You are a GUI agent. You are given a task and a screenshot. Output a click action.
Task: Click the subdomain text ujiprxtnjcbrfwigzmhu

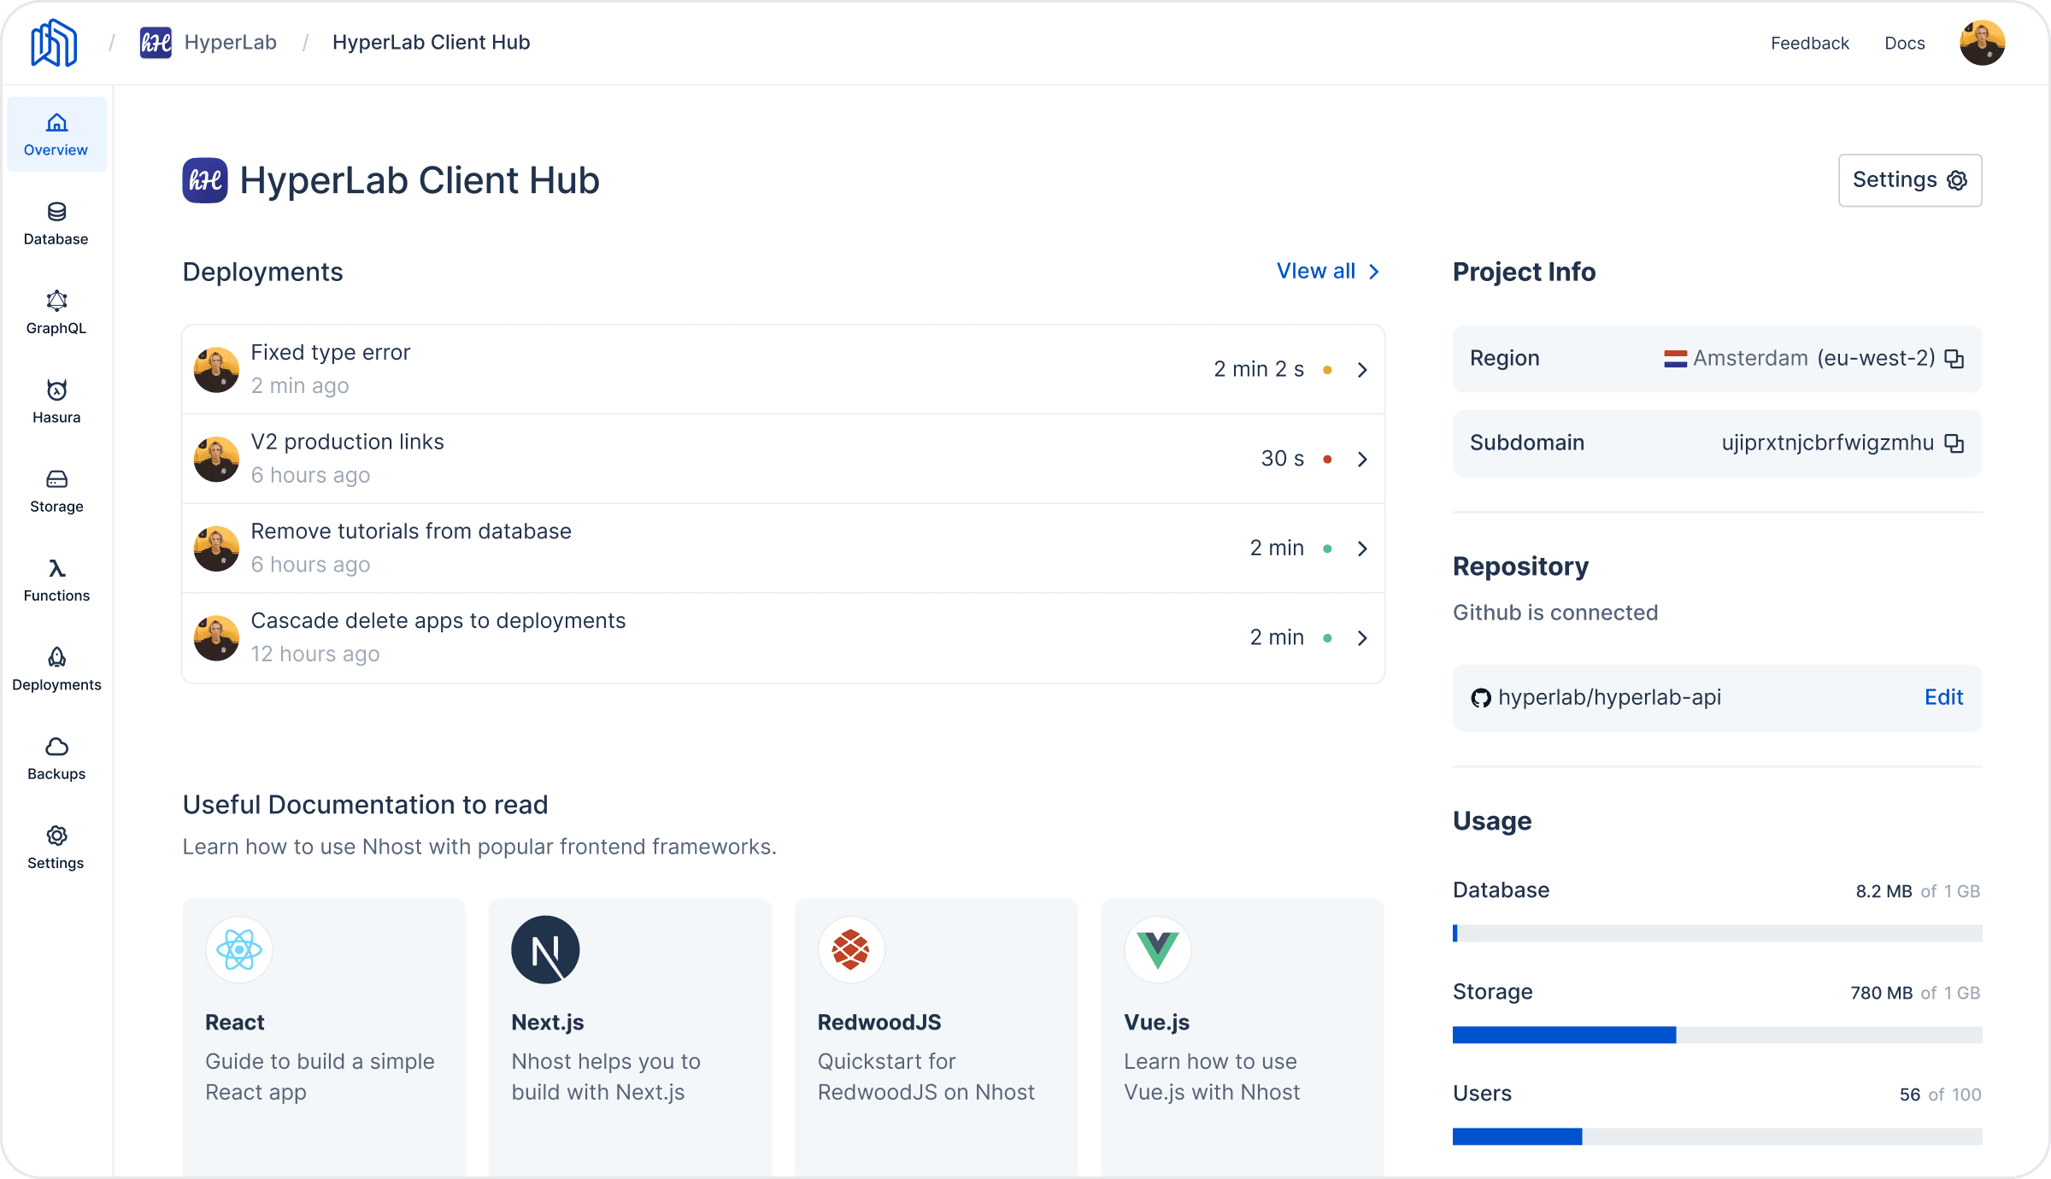pos(1828,443)
